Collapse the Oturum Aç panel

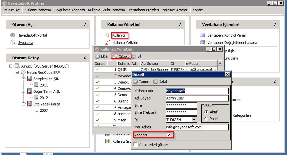click(x=85, y=25)
